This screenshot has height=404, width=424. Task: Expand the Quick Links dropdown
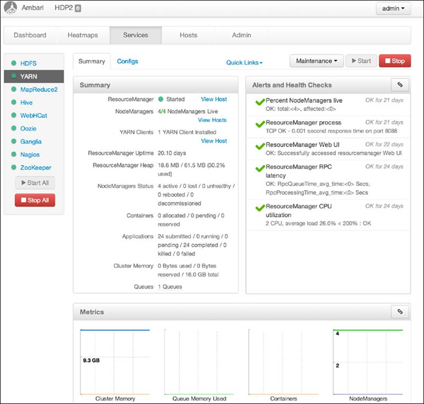tap(244, 62)
